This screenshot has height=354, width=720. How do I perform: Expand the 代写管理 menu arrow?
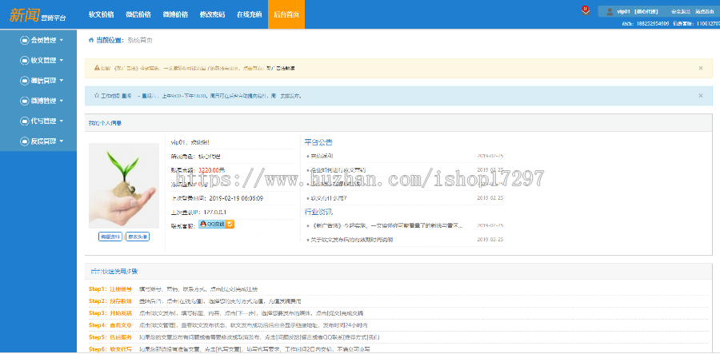[x=61, y=121]
